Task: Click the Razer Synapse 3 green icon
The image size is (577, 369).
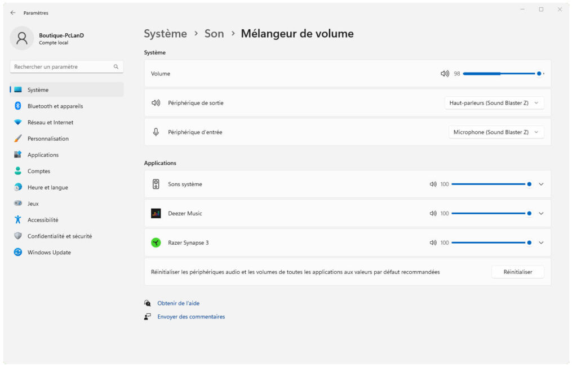Action: tap(156, 242)
